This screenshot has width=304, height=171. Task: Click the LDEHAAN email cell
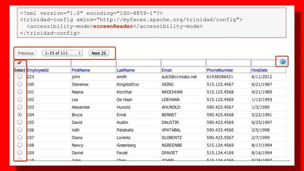coord(171,100)
